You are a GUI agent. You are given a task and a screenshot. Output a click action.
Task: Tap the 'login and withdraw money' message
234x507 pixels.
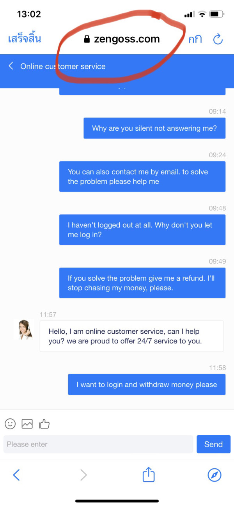tap(147, 384)
